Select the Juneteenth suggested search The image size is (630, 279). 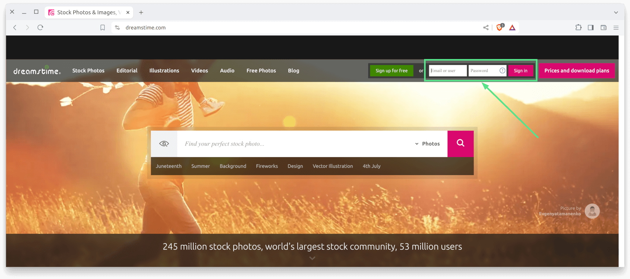(169, 166)
